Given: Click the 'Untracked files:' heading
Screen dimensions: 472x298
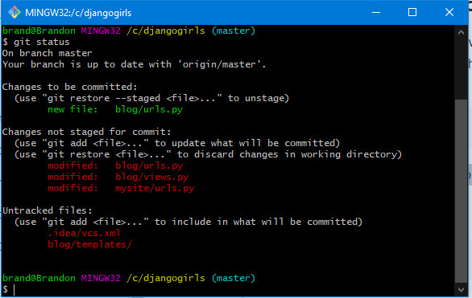Looking at the screenshot, I should pyautogui.click(x=48, y=210).
